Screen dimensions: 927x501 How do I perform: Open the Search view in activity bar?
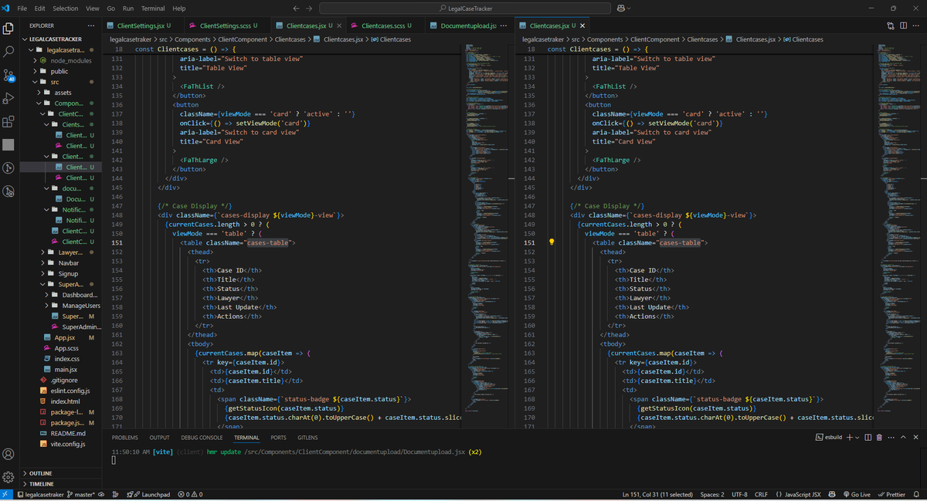9,52
